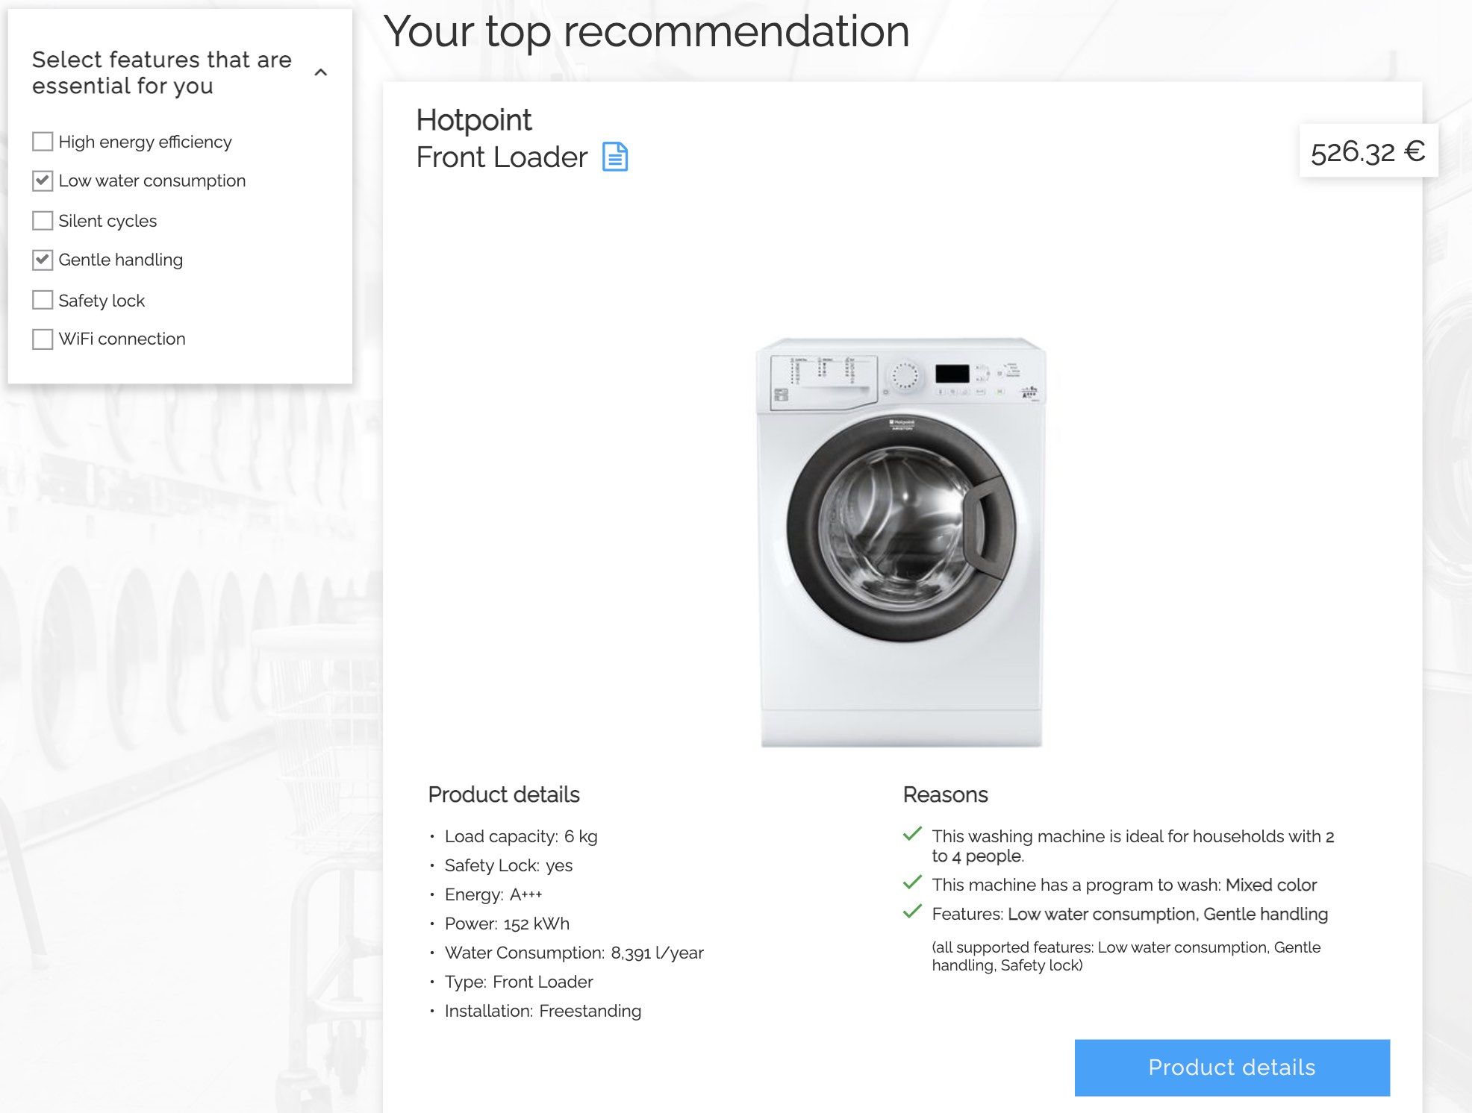Check the Safety lock option
This screenshot has width=1472, height=1113.
tap(43, 300)
